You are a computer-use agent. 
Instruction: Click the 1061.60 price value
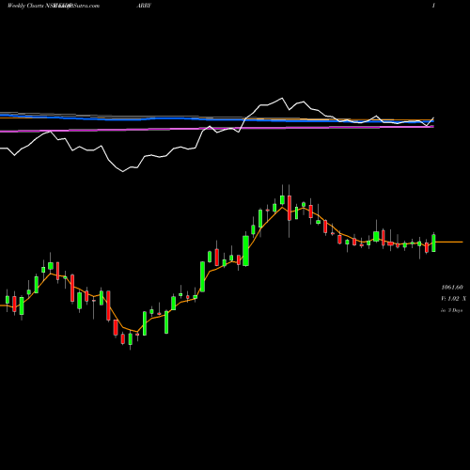(452, 287)
